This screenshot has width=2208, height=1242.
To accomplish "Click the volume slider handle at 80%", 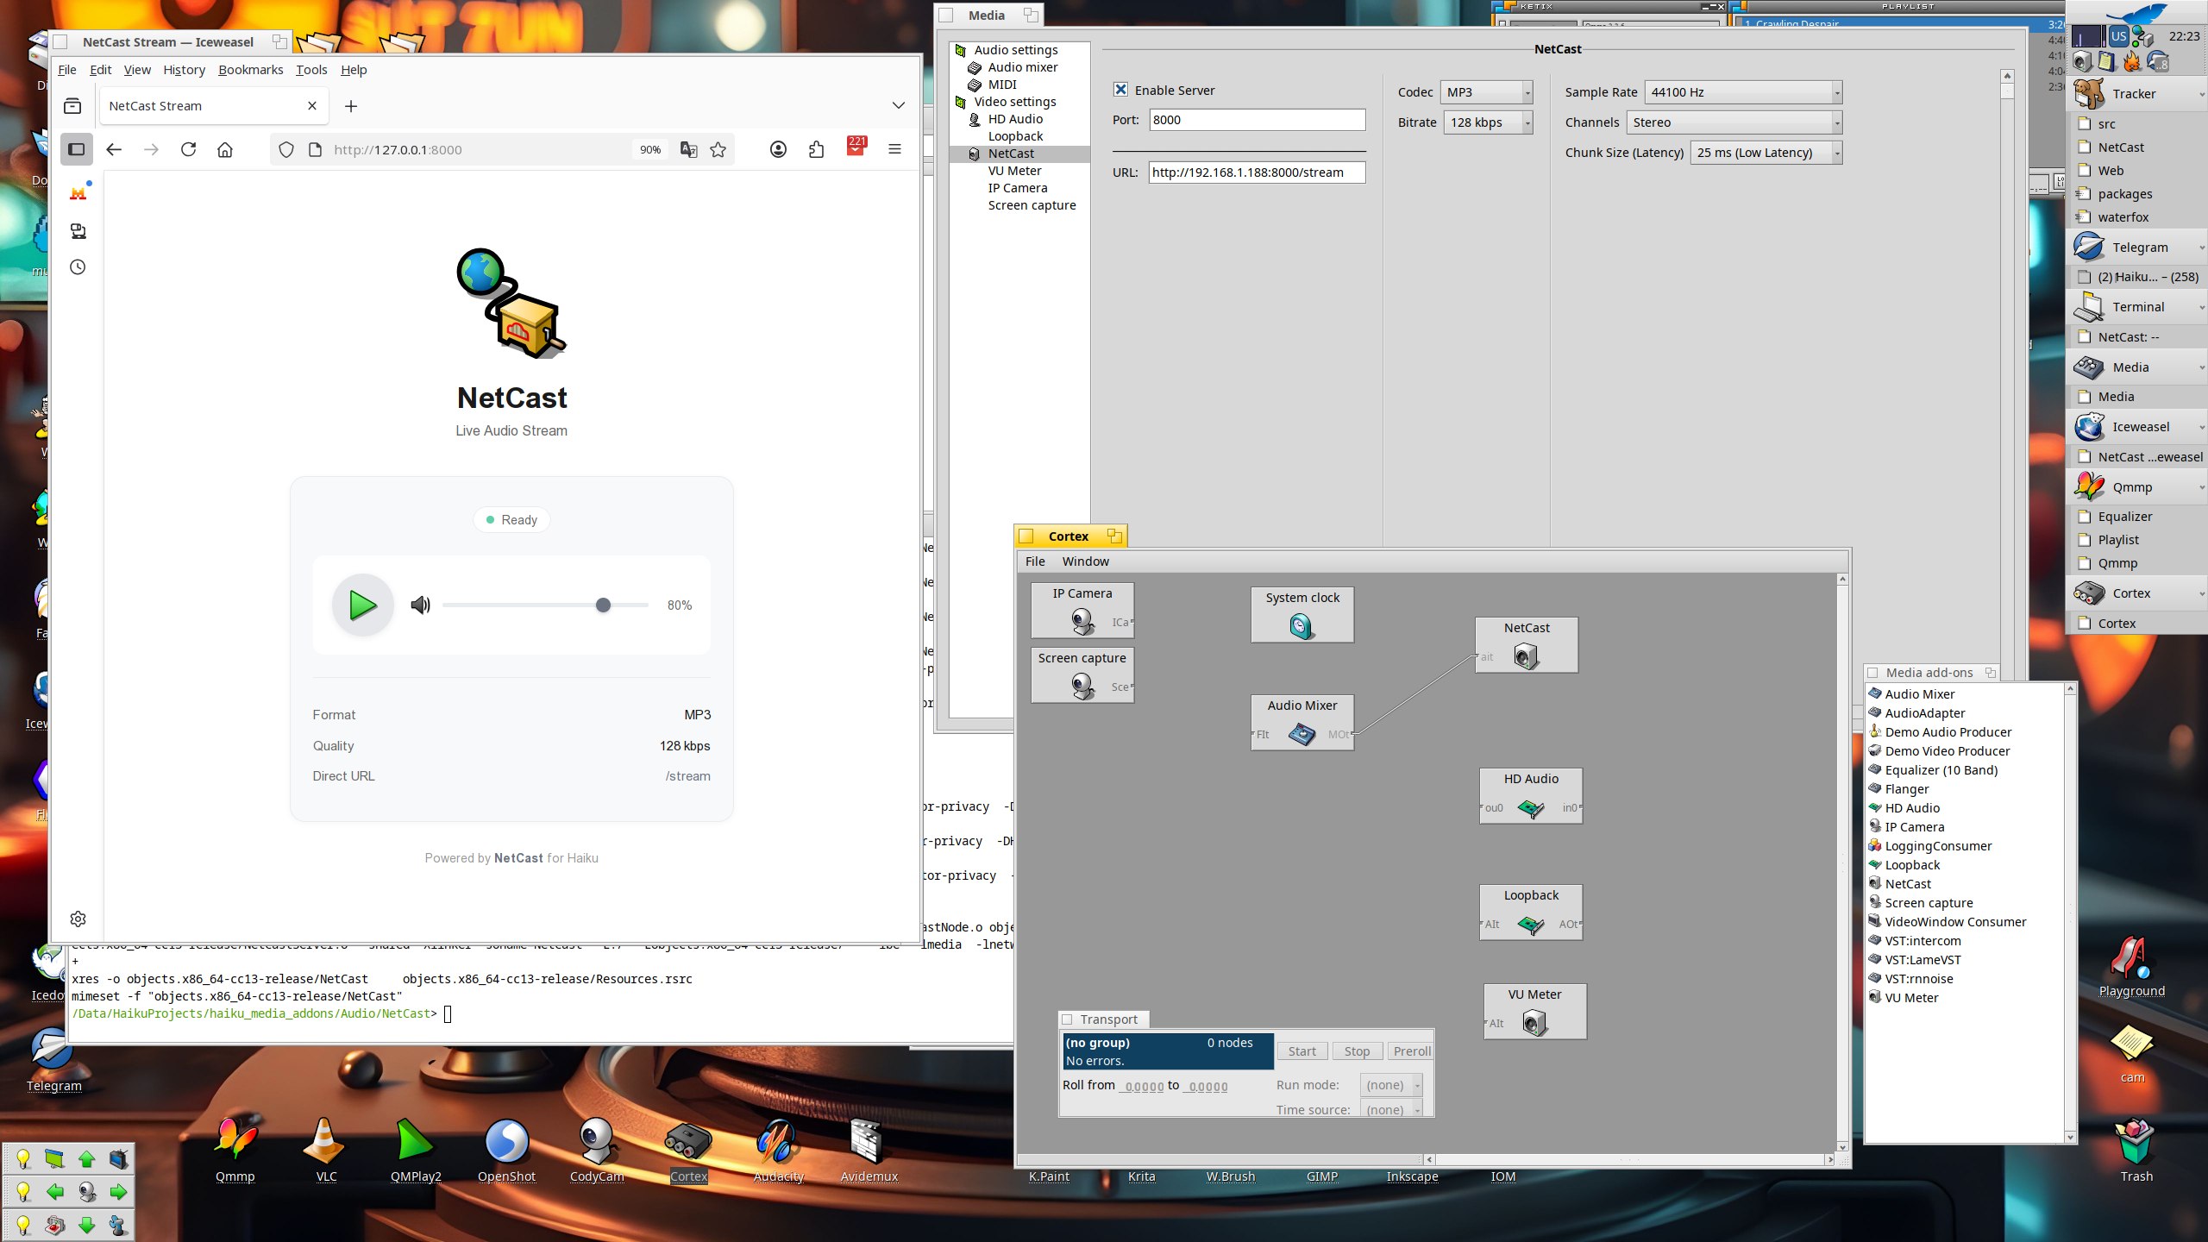I will tap(603, 605).
